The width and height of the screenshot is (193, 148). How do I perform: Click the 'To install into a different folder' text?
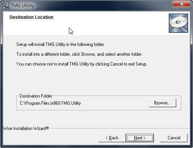[x=79, y=54]
